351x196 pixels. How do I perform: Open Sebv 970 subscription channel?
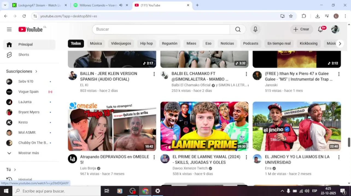click(30, 81)
